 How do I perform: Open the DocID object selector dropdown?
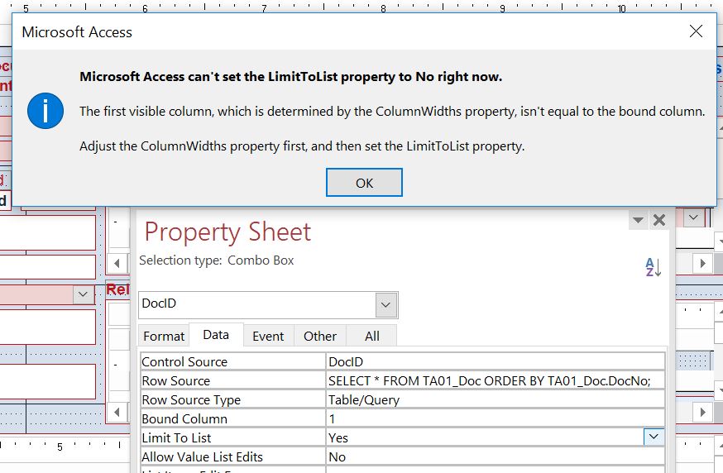click(x=386, y=305)
